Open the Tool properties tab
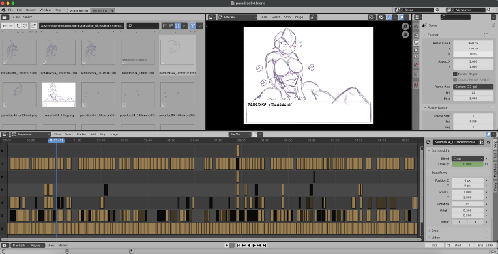The height and width of the screenshot is (254, 498). [417, 26]
